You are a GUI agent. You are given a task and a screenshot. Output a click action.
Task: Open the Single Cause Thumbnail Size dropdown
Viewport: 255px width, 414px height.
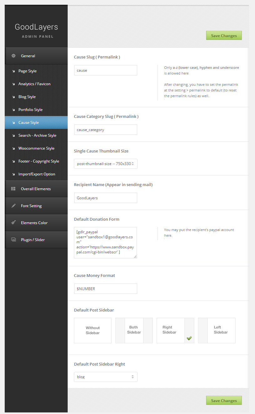(106, 164)
